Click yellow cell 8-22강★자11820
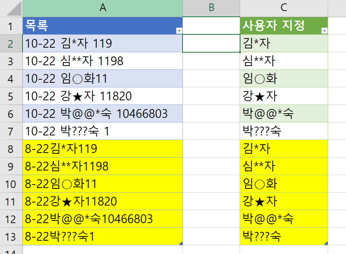 pyautogui.click(x=103, y=201)
